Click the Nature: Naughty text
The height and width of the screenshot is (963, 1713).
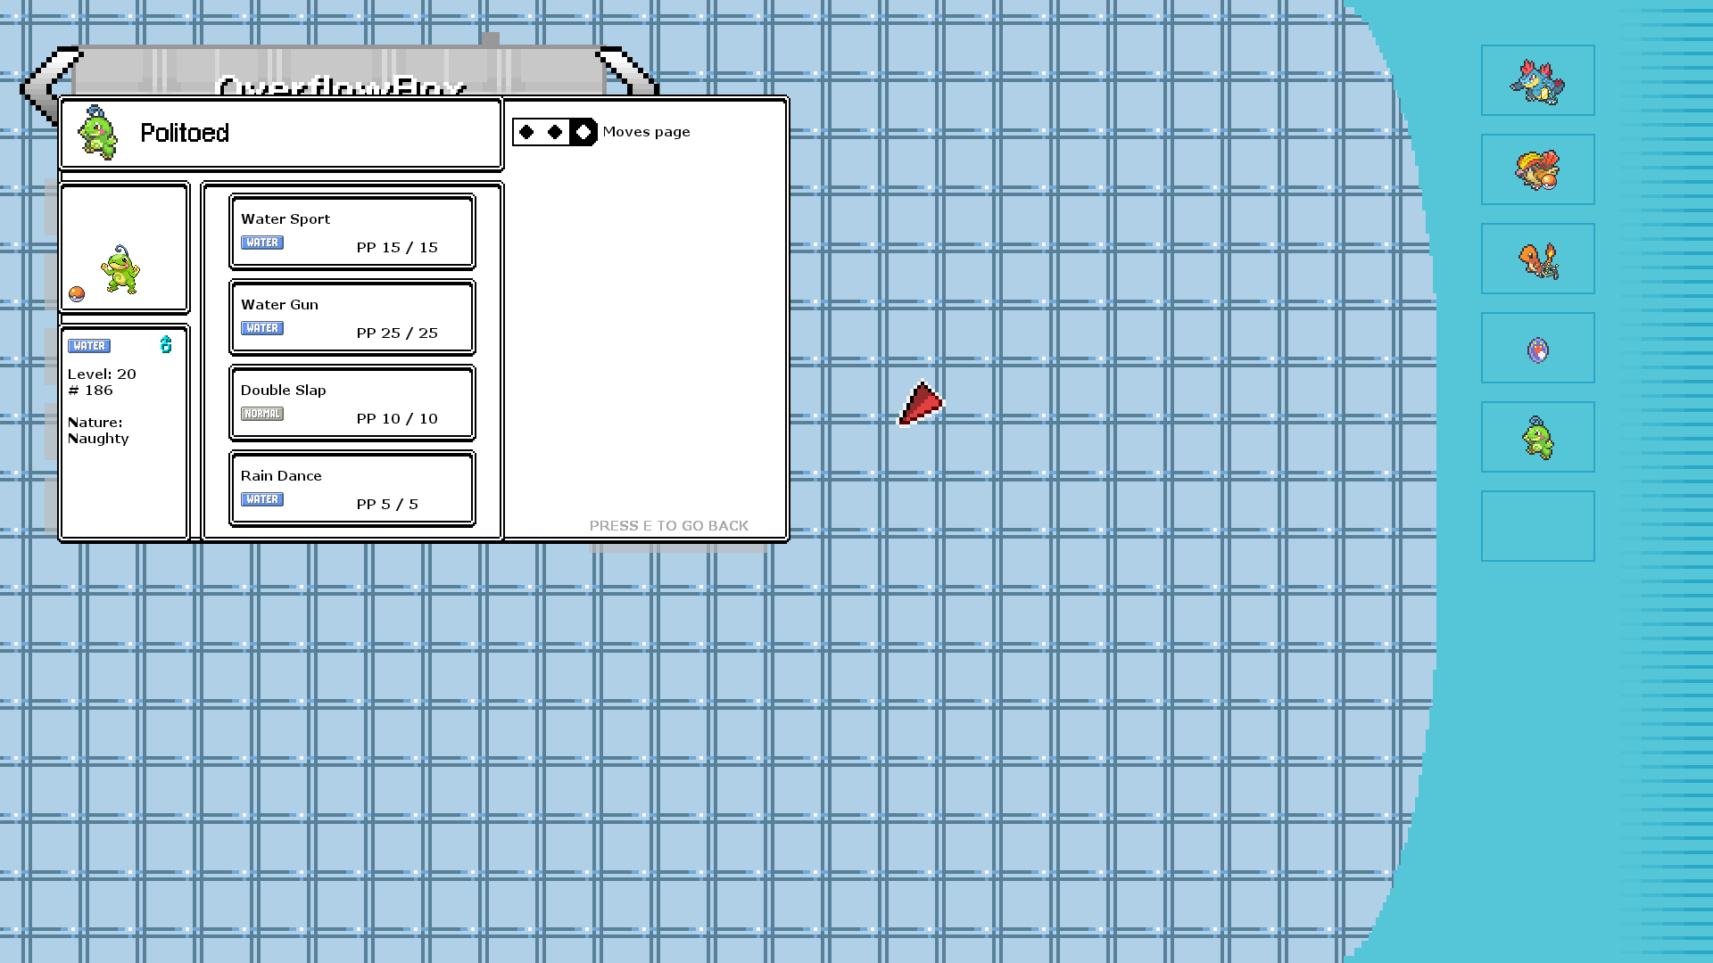[98, 431]
